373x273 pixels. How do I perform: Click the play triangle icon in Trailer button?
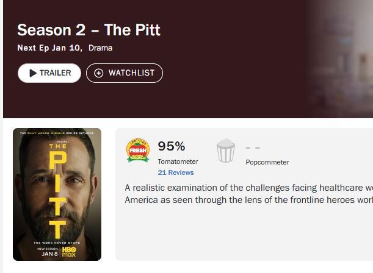[33, 73]
